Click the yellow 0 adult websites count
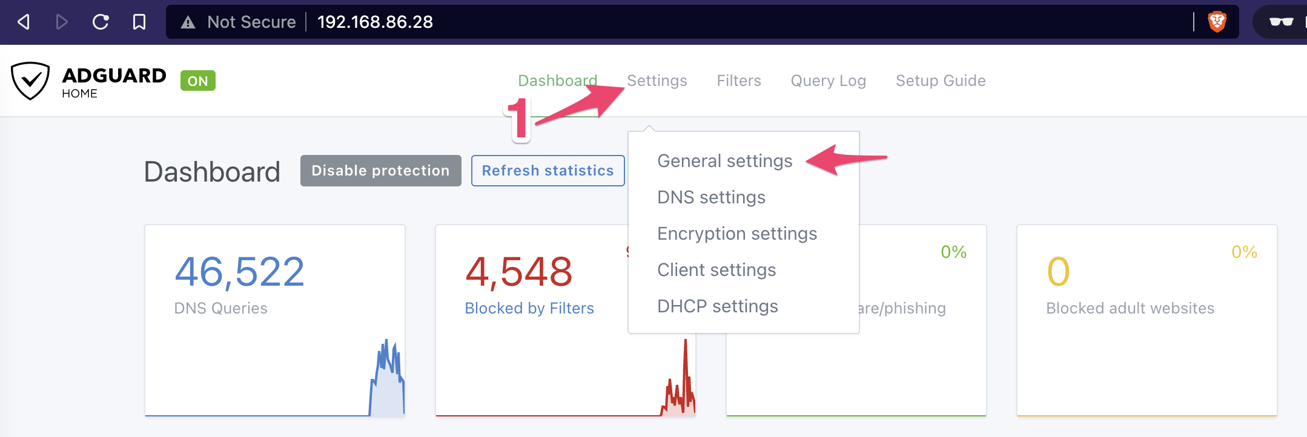Image resolution: width=1307 pixels, height=437 pixels. (1059, 272)
